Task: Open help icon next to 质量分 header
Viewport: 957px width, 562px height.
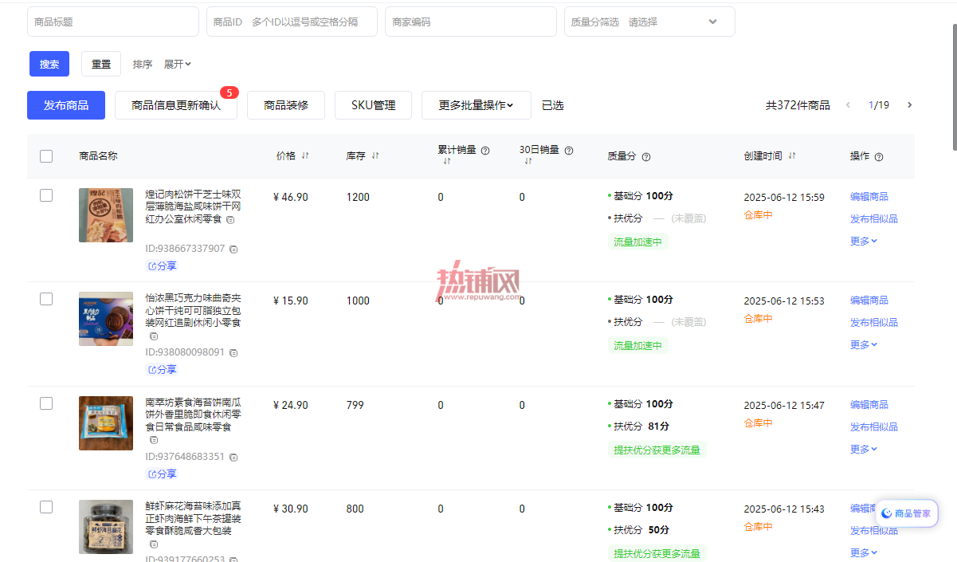Action: (646, 157)
